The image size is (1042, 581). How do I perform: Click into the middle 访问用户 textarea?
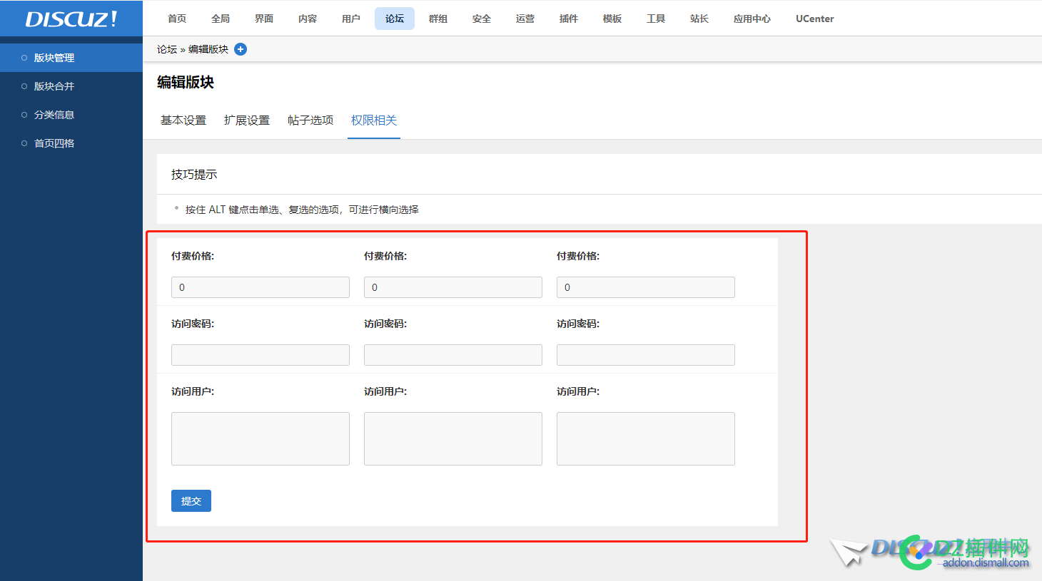(453, 438)
